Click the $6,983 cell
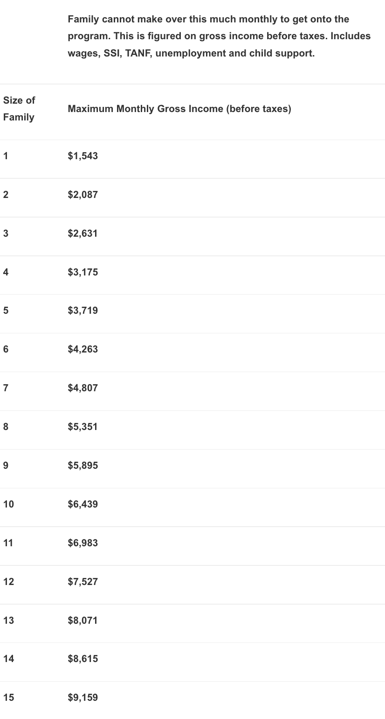The width and height of the screenshot is (385, 719). (83, 543)
